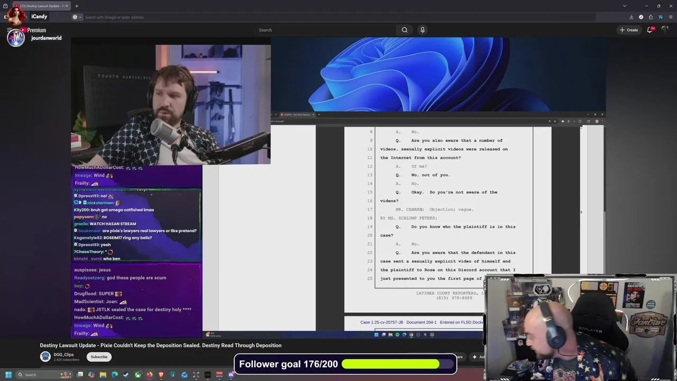Launch Copilot from the taskbar
Image resolution: width=677 pixels, height=381 pixels.
coord(92,375)
